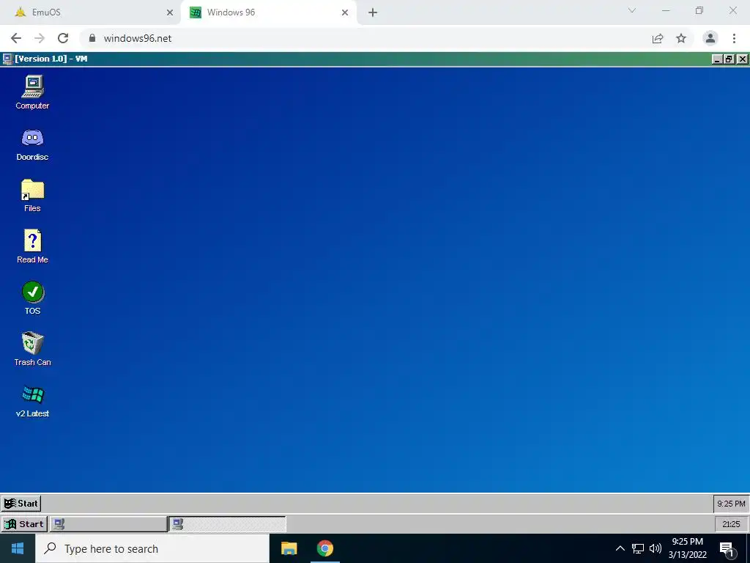Minimize the Version 1.0 VM window

coord(716,59)
